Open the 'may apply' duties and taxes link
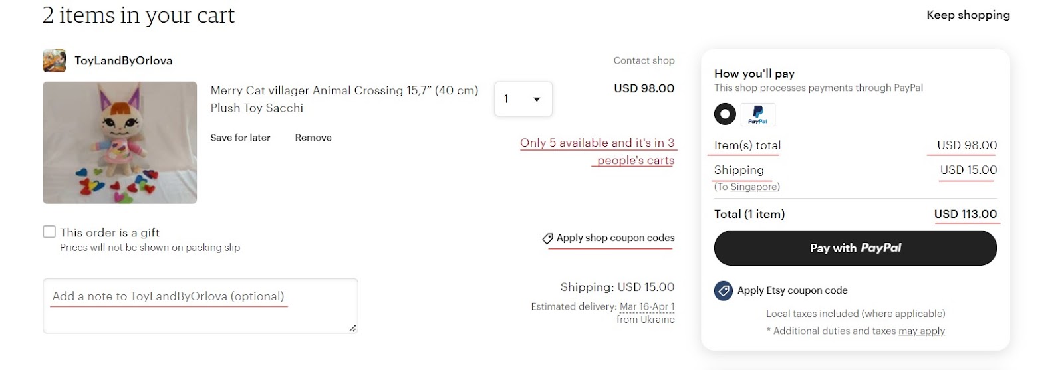1064x370 pixels. [x=921, y=331]
